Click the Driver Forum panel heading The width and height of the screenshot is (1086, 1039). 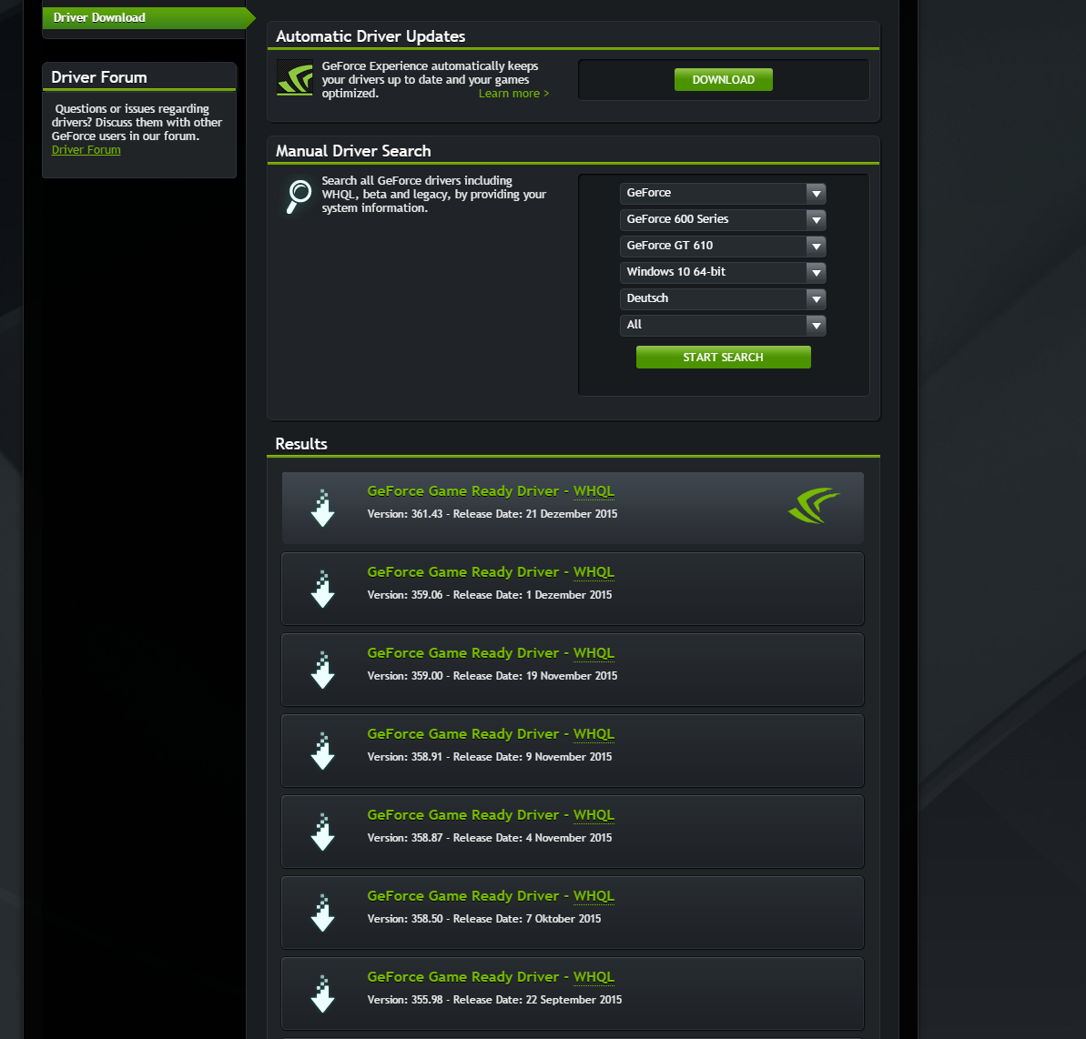pyautogui.click(x=99, y=77)
